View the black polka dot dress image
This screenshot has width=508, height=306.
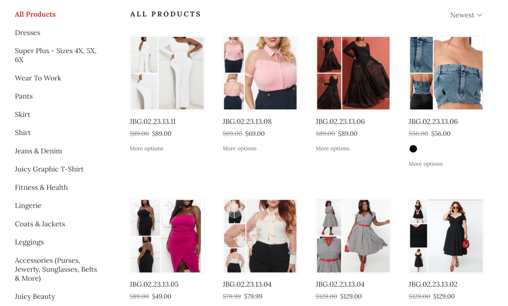click(353, 73)
